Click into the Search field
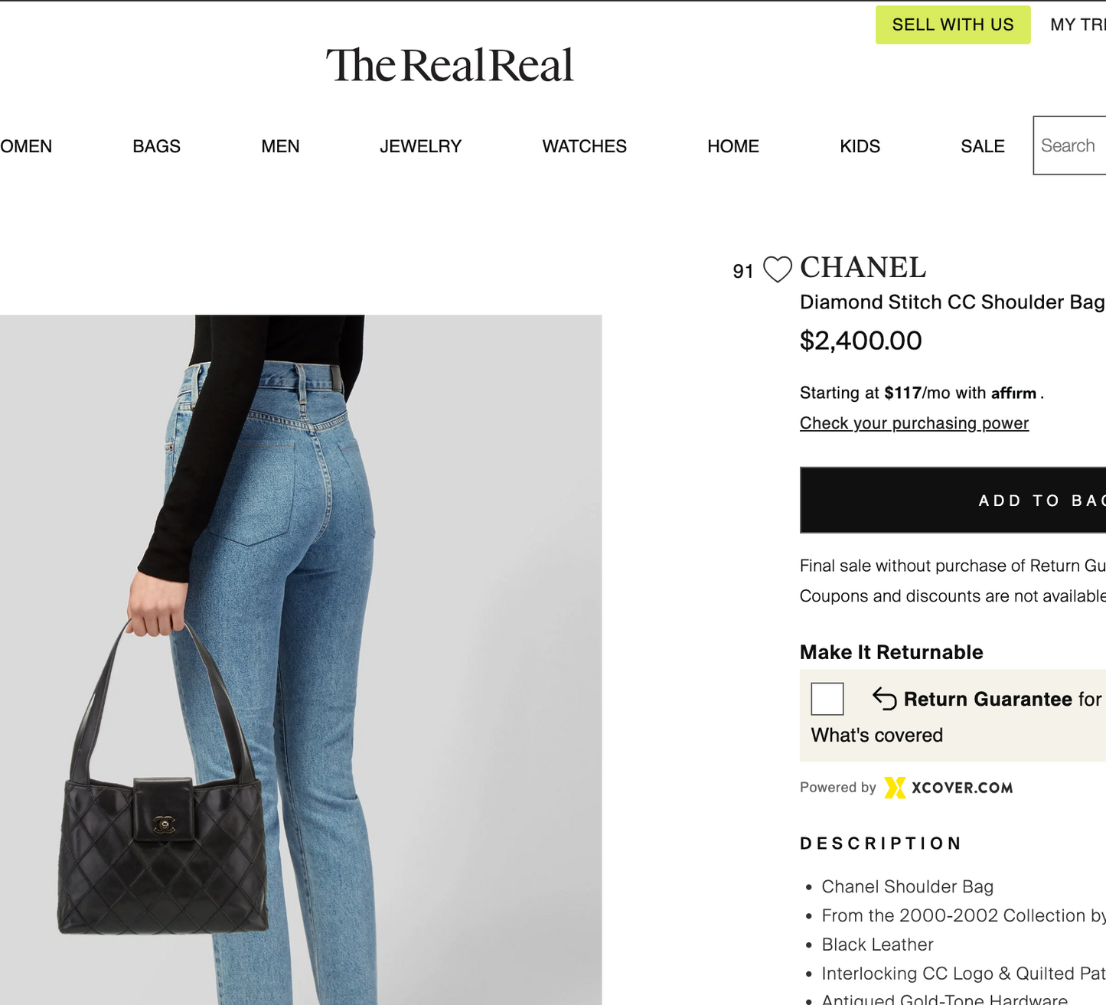1106x1005 pixels. [x=1069, y=145]
